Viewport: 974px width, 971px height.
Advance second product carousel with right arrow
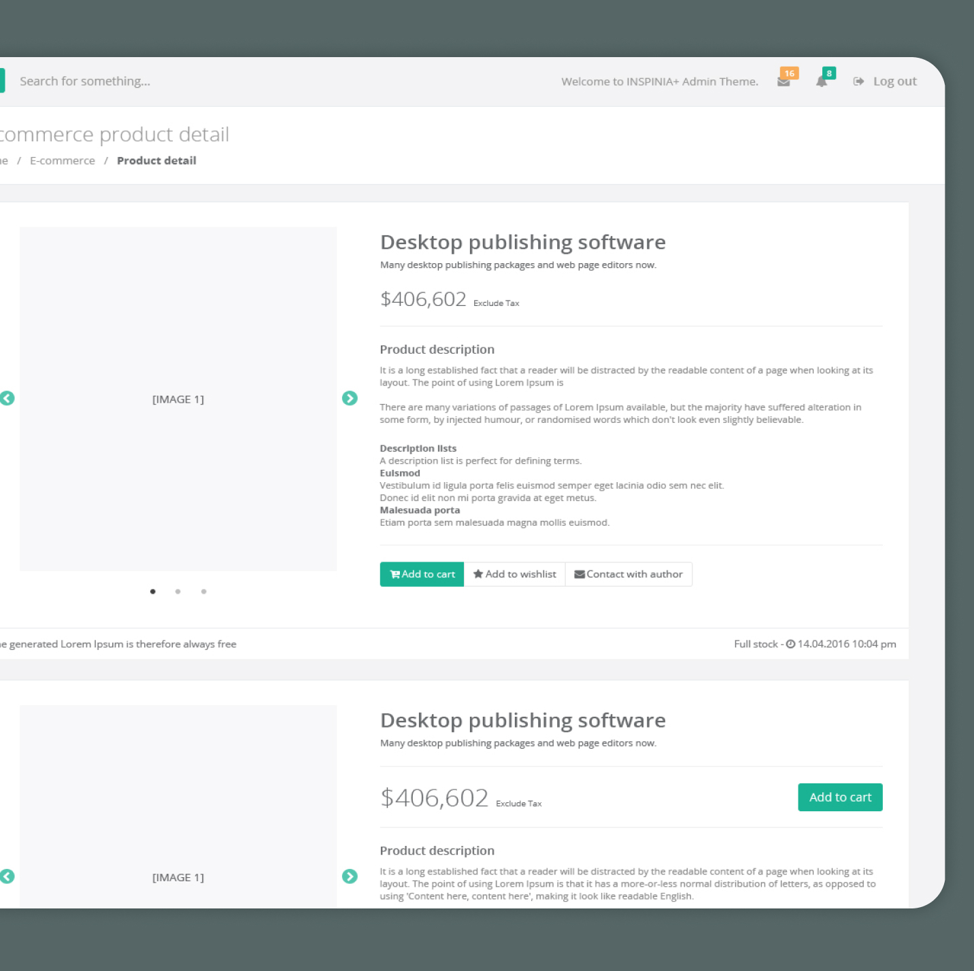point(350,876)
